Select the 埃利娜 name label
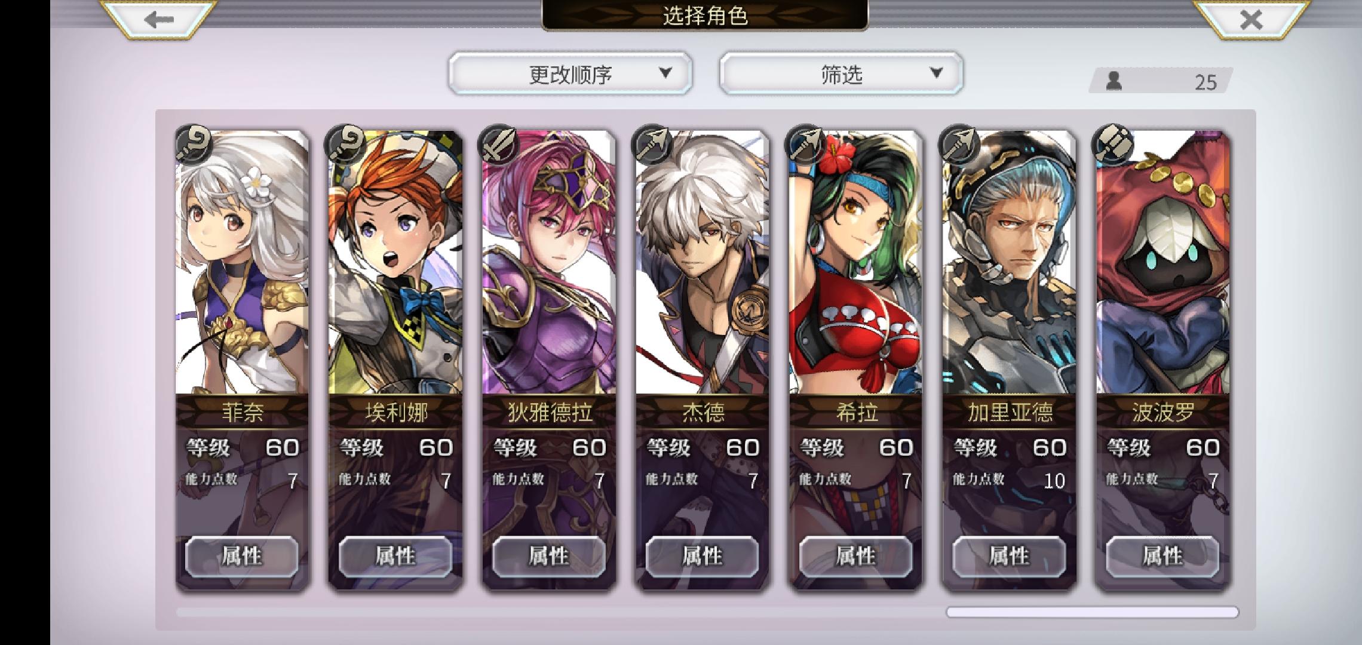This screenshot has height=645, width=1362. pyautogui.click(x=396, y=412)
